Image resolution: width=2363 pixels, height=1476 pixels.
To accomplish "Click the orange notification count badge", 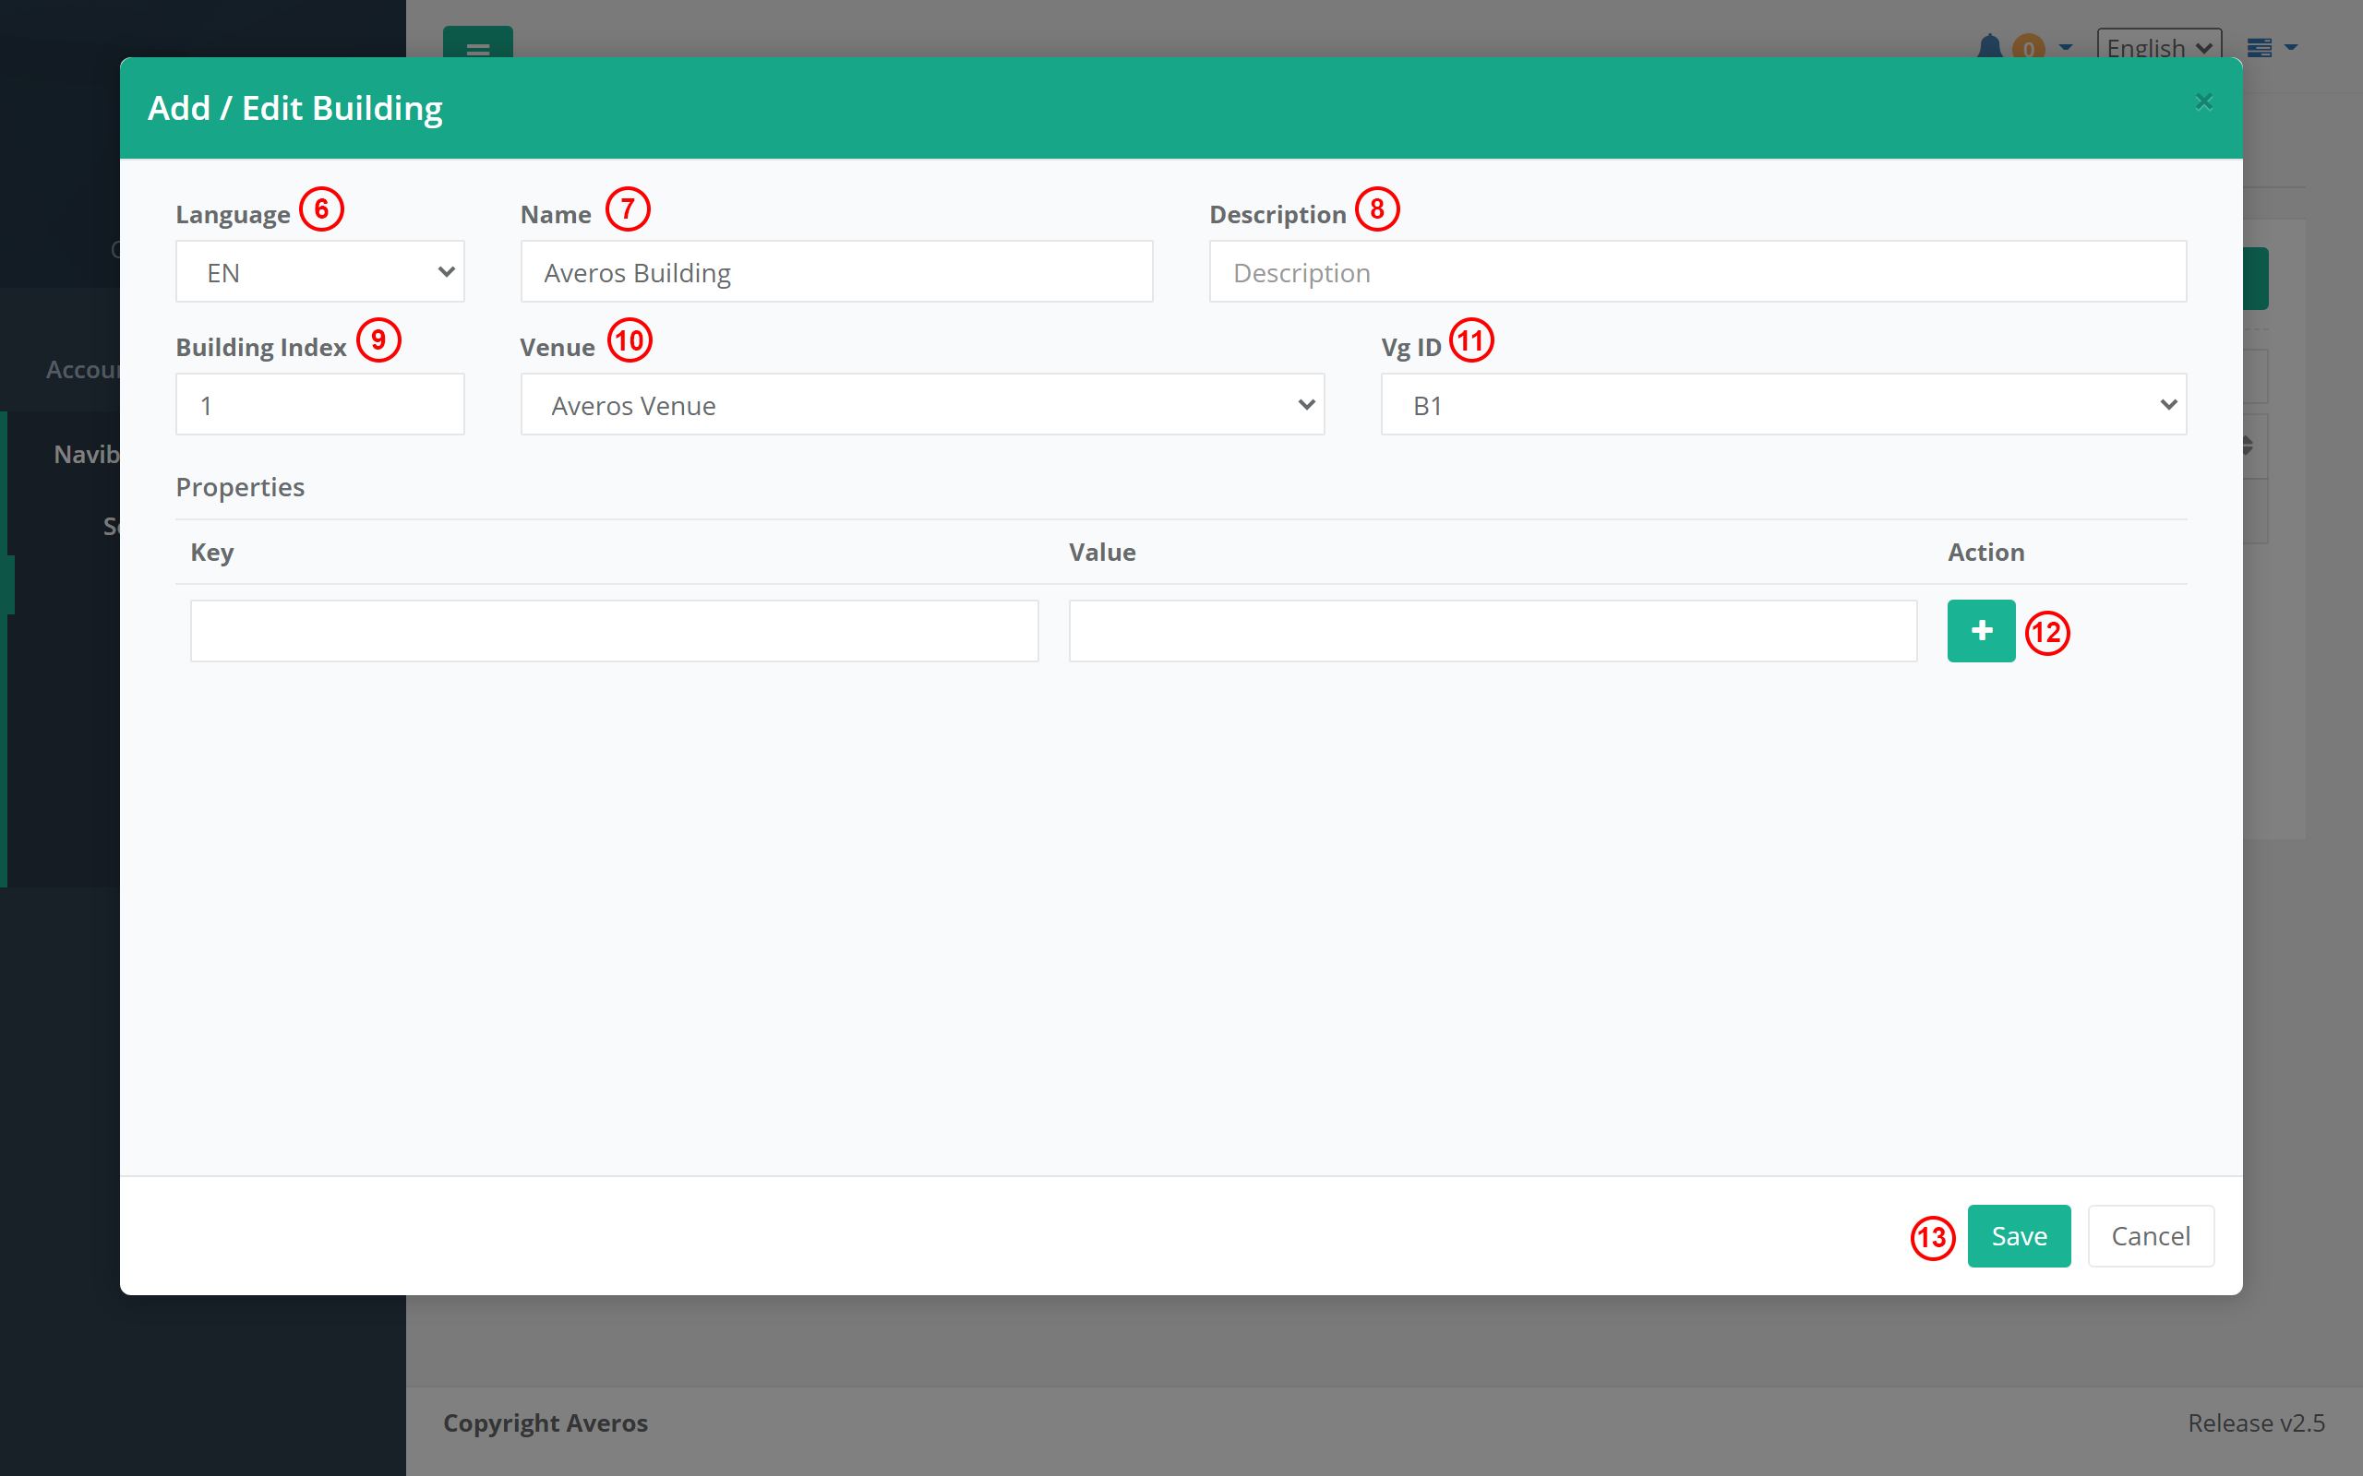I will [x=2028, y=47].
